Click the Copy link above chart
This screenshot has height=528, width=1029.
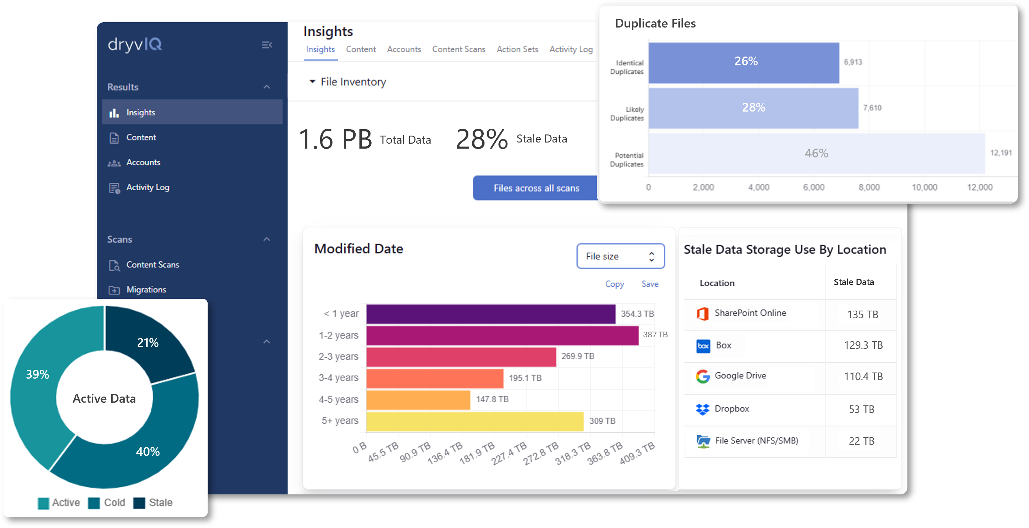click(x=614, y=284)
